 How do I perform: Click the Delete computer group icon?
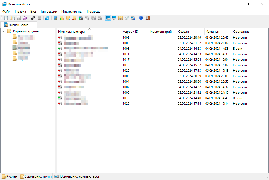click(x=74, y=18)
